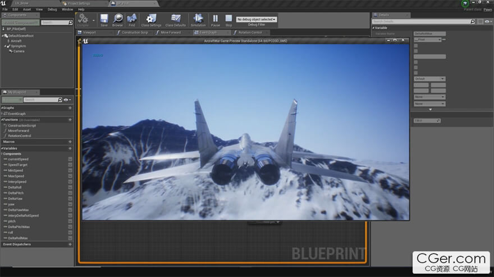This screenshot has width=494, height=277.
Task: Open the variable type Float dropdown
Action: pos(428,40)
